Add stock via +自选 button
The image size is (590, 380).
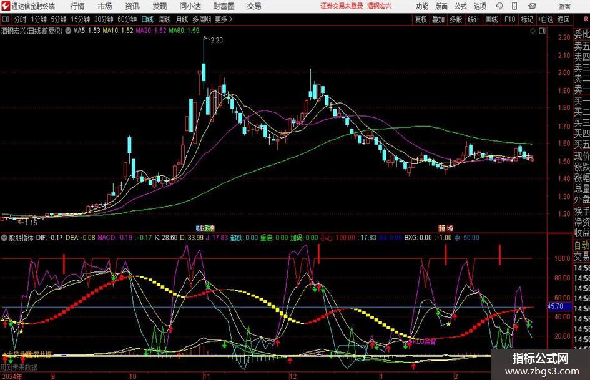545,19
